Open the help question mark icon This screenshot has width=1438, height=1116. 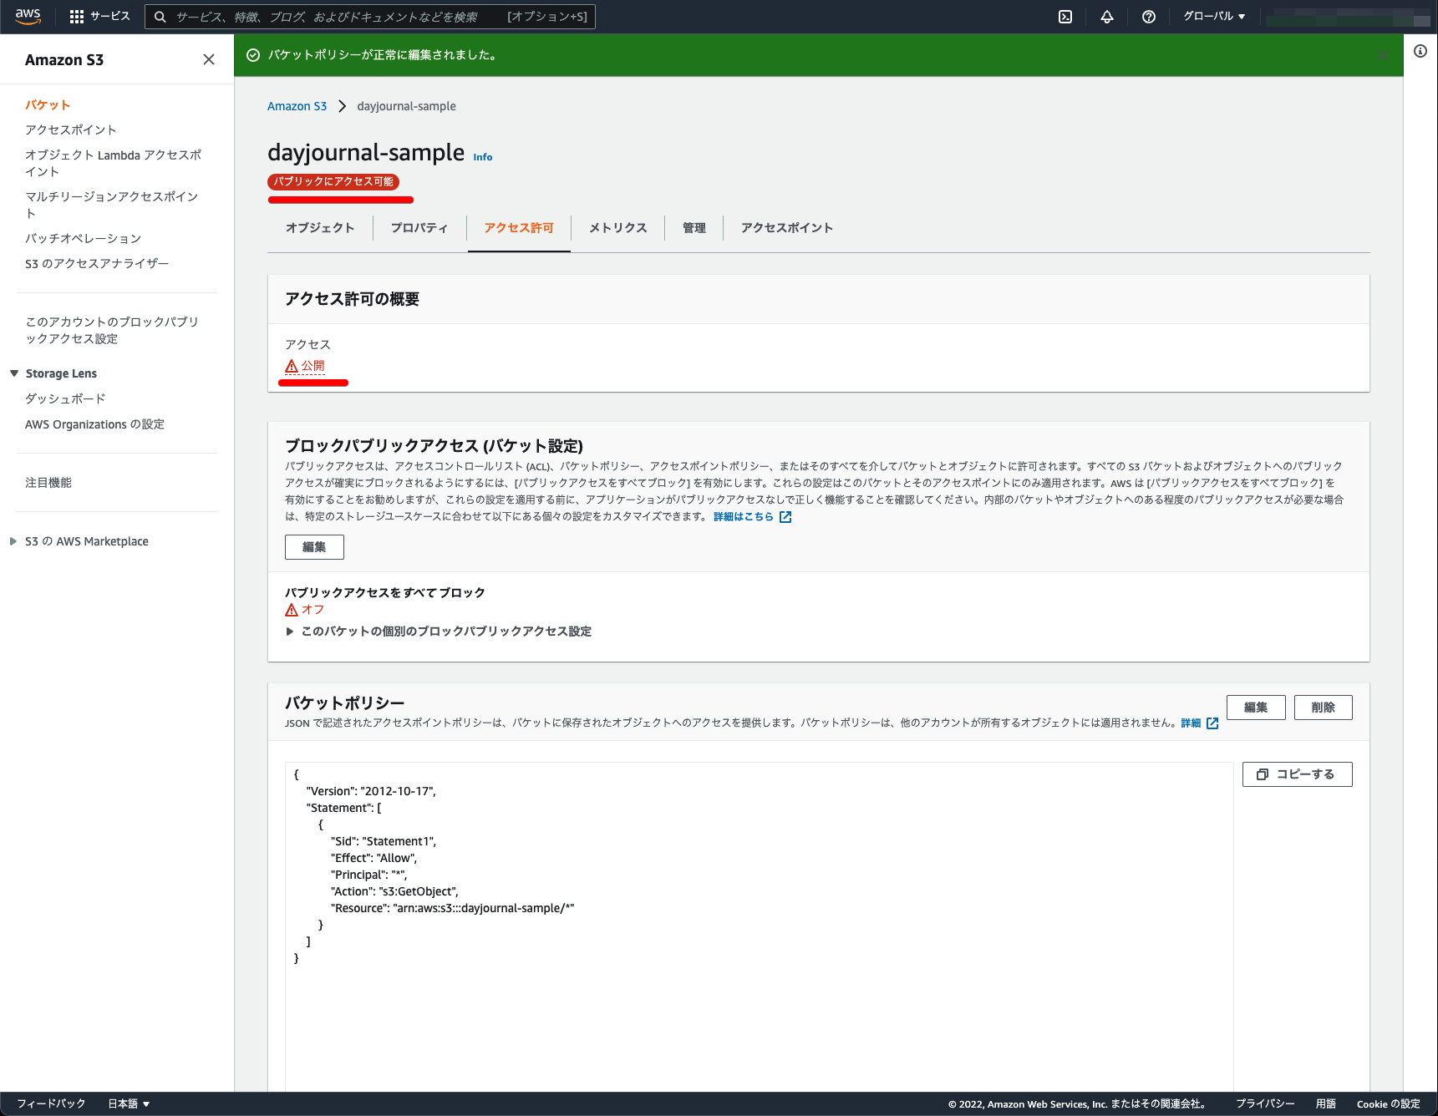point(1149,17)
